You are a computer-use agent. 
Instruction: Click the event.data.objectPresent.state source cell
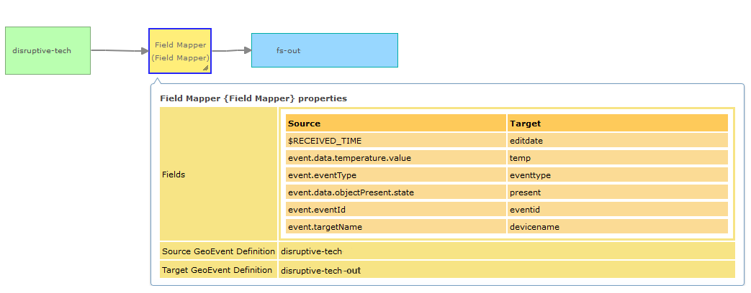point(395,192)
